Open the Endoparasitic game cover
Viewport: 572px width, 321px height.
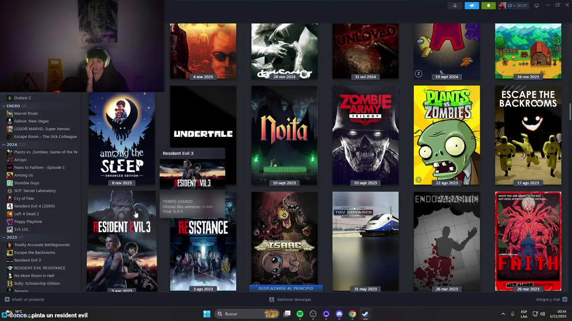pyautogui.click(x=447, y=241)
